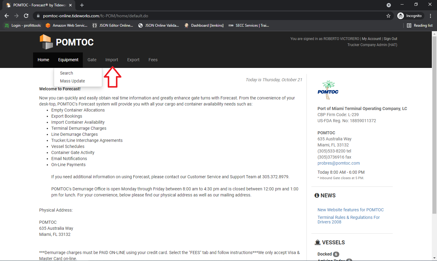Open Terminal Rules & Regulations link
The width and height of the screenshot is (437, 261).
pos(348,219)
